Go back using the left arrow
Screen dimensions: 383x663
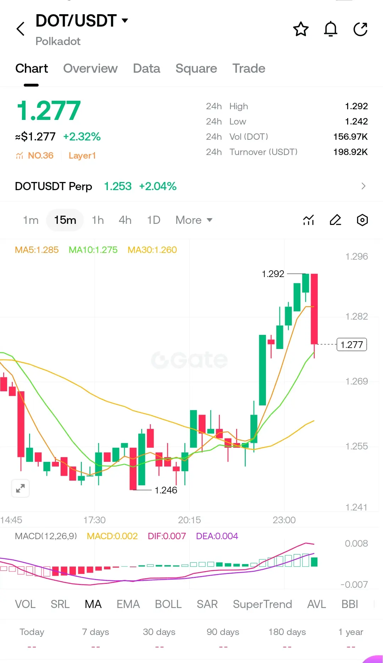coord(21,29)
